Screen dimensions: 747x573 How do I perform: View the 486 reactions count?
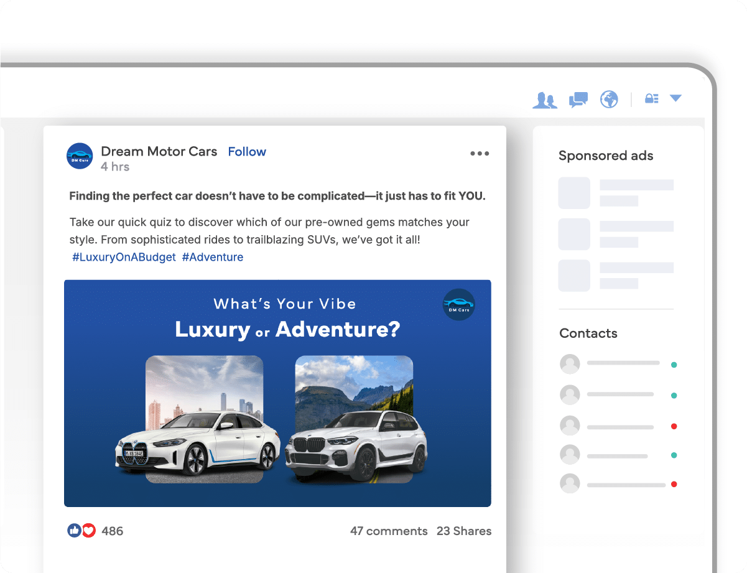click(x=113, y=531)
